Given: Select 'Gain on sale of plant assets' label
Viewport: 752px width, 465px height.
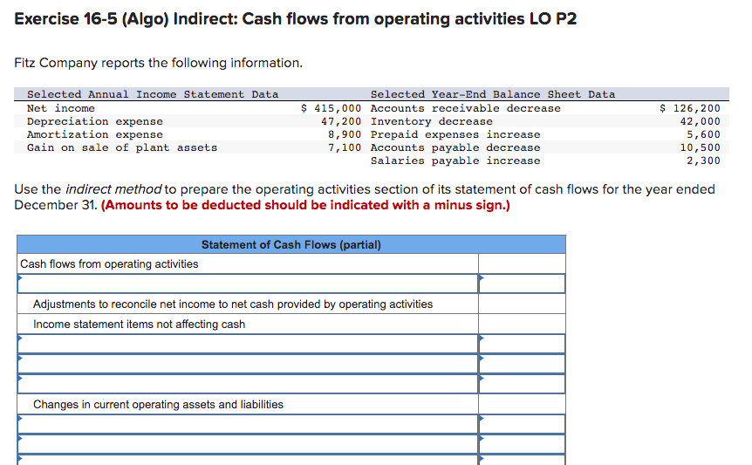Looking at the screenshot, I should point(122,147).
